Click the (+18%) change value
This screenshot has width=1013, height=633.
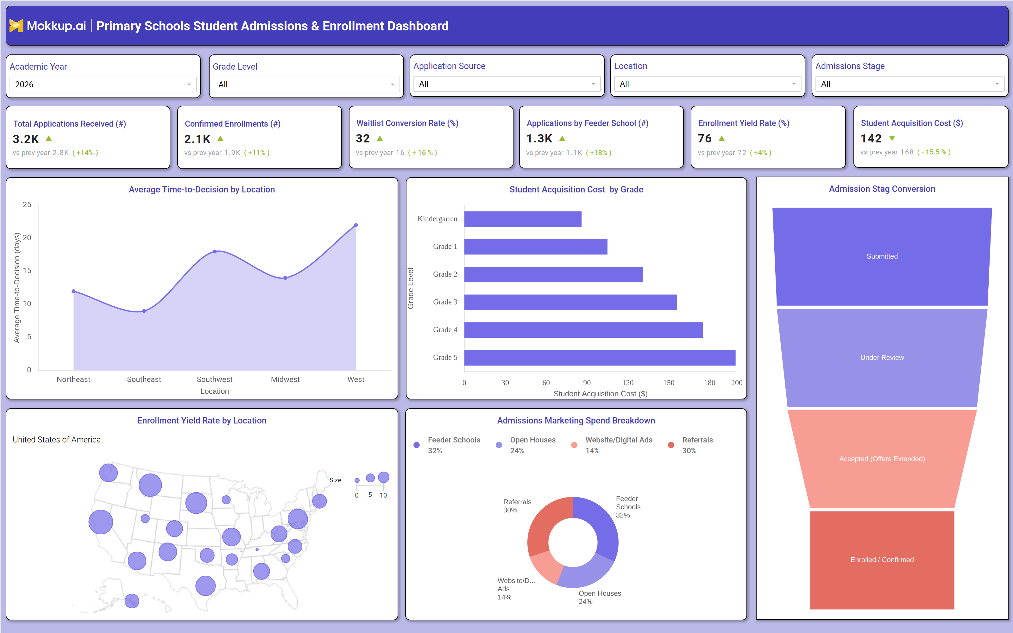[599, 153]
